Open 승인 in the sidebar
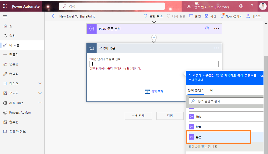 tap(22, 36)
